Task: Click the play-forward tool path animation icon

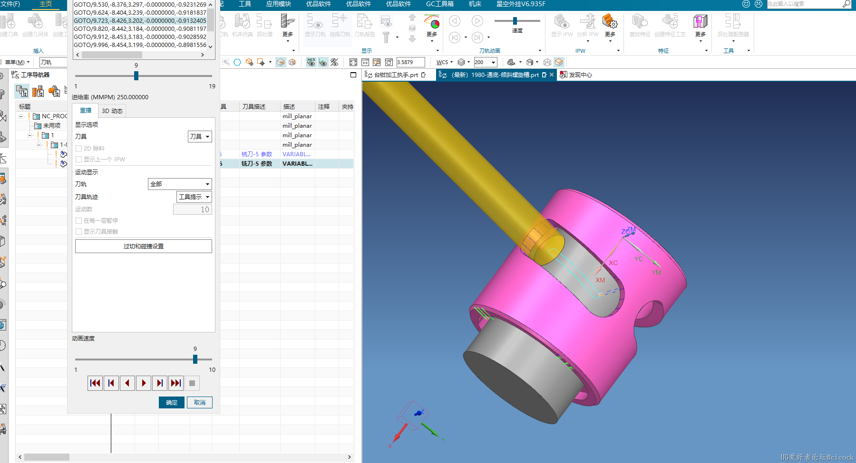Action: (x=477, y=21)
